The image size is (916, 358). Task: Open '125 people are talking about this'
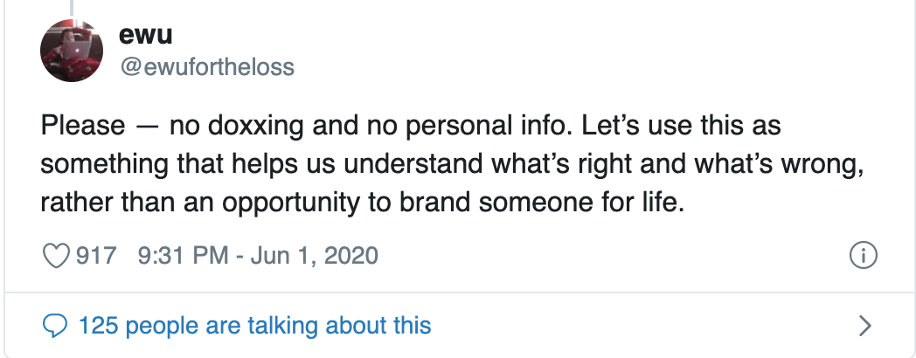click(x=254, y=326)
